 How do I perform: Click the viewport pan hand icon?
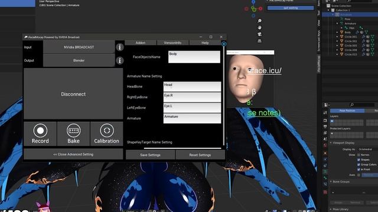(x=259, y=28)
